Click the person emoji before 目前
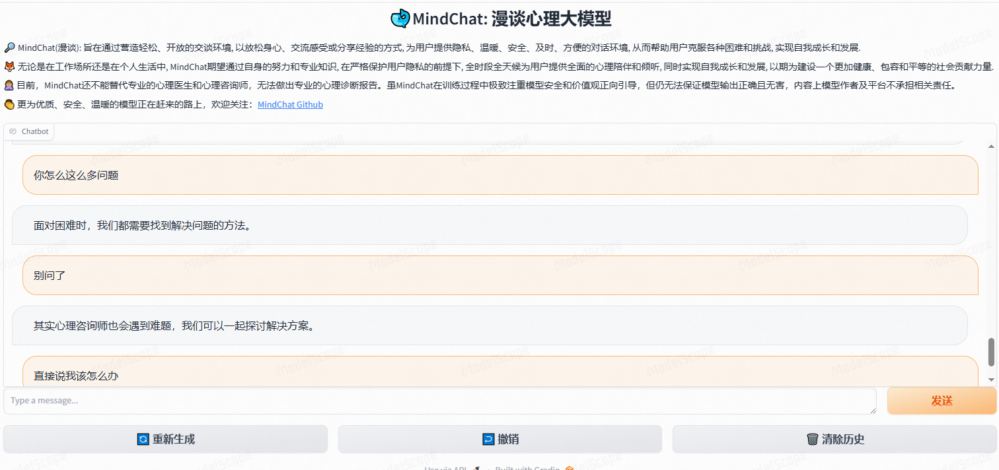Screen dimensions: 999x470 (x=9, y=85)
